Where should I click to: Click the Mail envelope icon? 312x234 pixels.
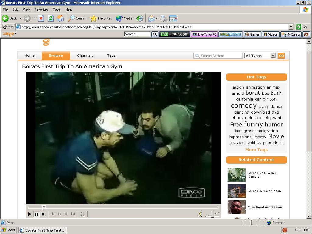point(151,18)
